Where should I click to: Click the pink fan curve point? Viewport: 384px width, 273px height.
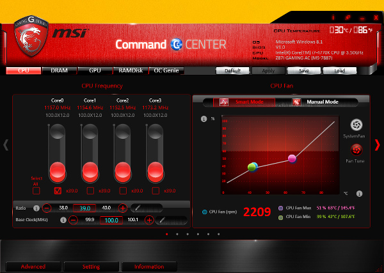point(292,159)
